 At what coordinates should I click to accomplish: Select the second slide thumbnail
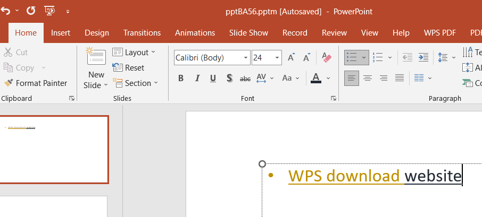tap(54, 206)
